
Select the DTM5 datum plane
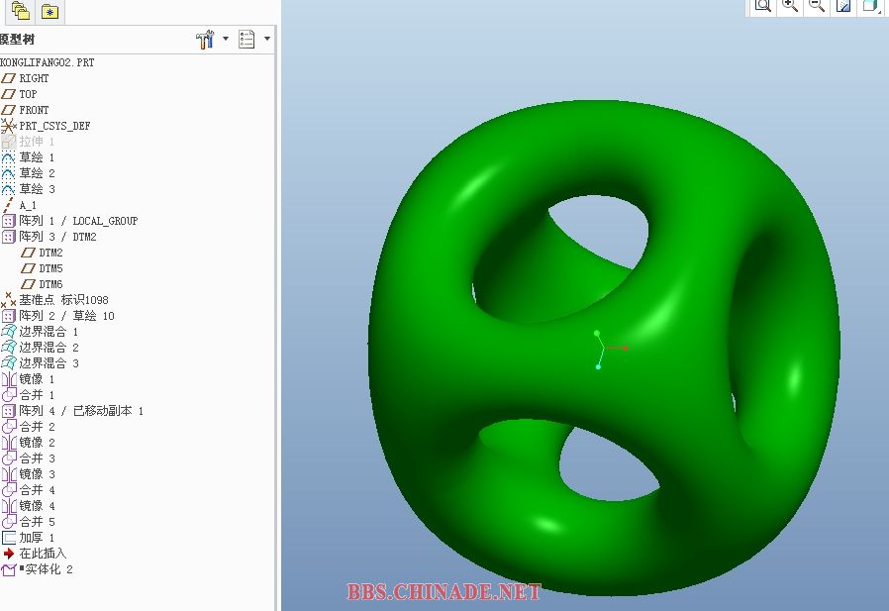(x=42, y=268)
